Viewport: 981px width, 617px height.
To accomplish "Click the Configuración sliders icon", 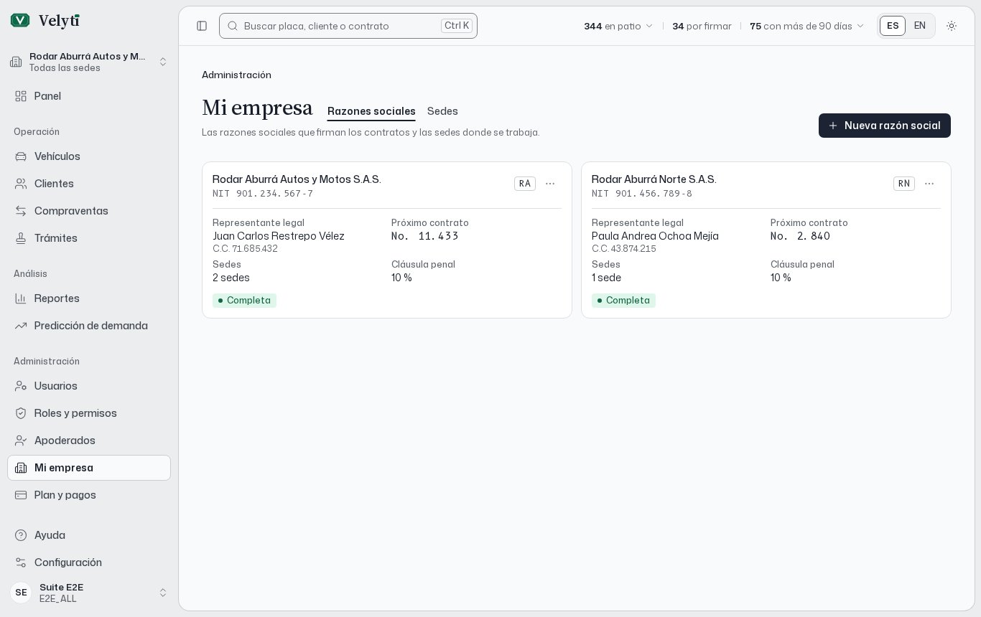I will coord(21,562).
